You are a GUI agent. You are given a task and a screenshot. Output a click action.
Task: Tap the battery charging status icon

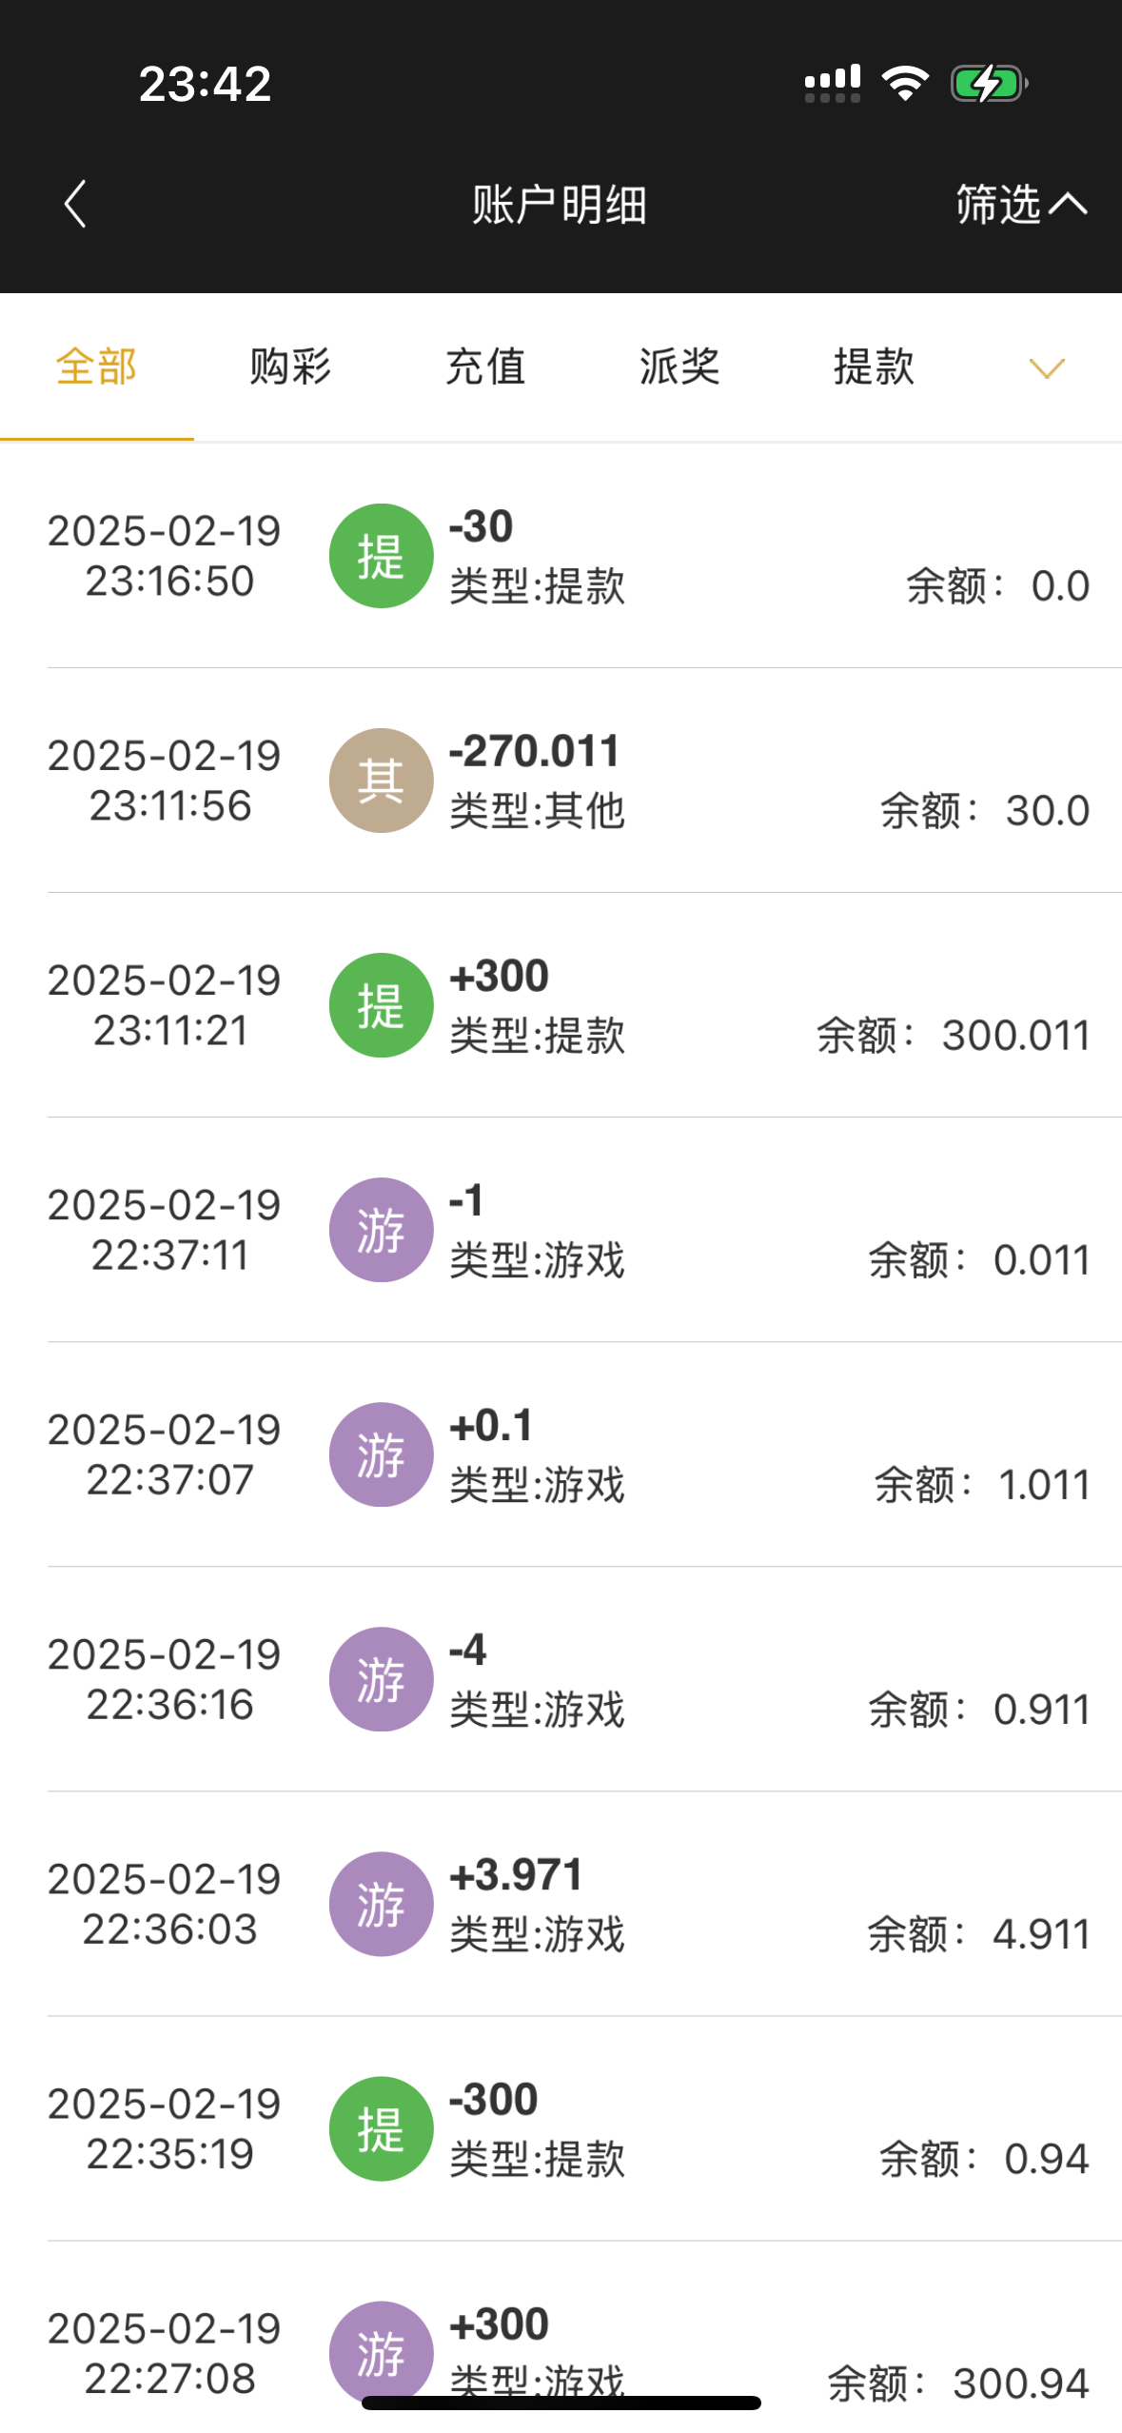[x=988, y=84]
